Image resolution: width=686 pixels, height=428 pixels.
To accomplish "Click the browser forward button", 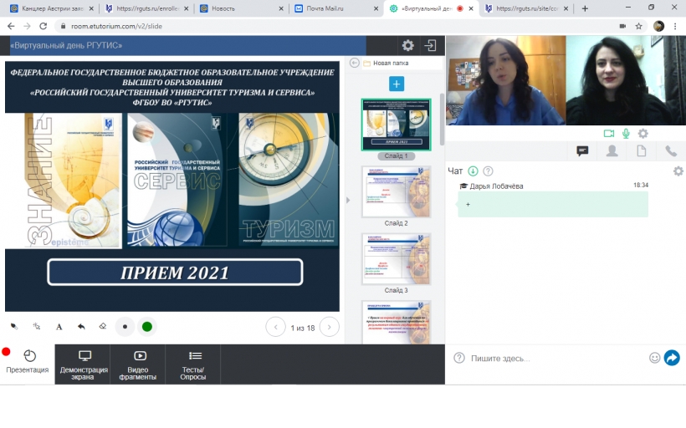I will pos(27,26).
